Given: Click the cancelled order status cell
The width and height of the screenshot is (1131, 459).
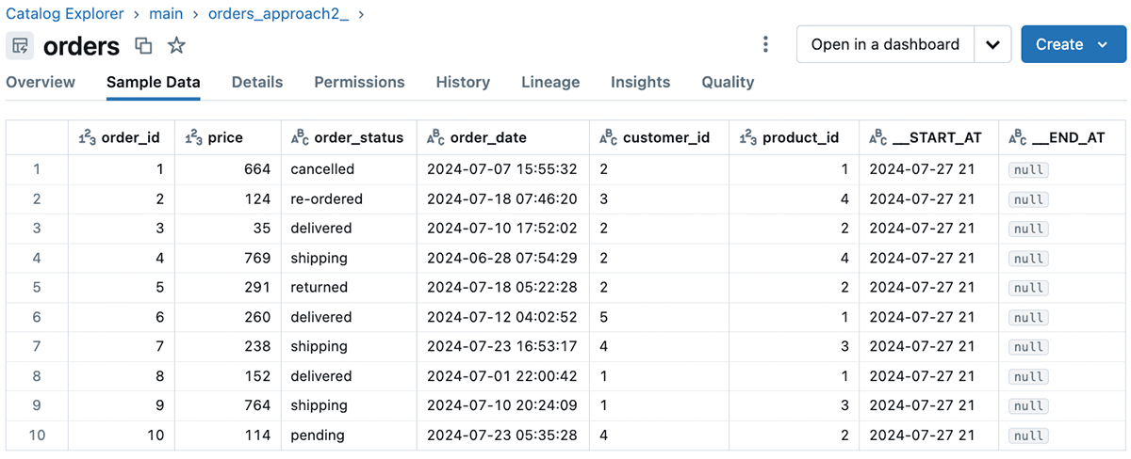Looking at the screenshot, I should pyautogui.click(x=322, y=169).
